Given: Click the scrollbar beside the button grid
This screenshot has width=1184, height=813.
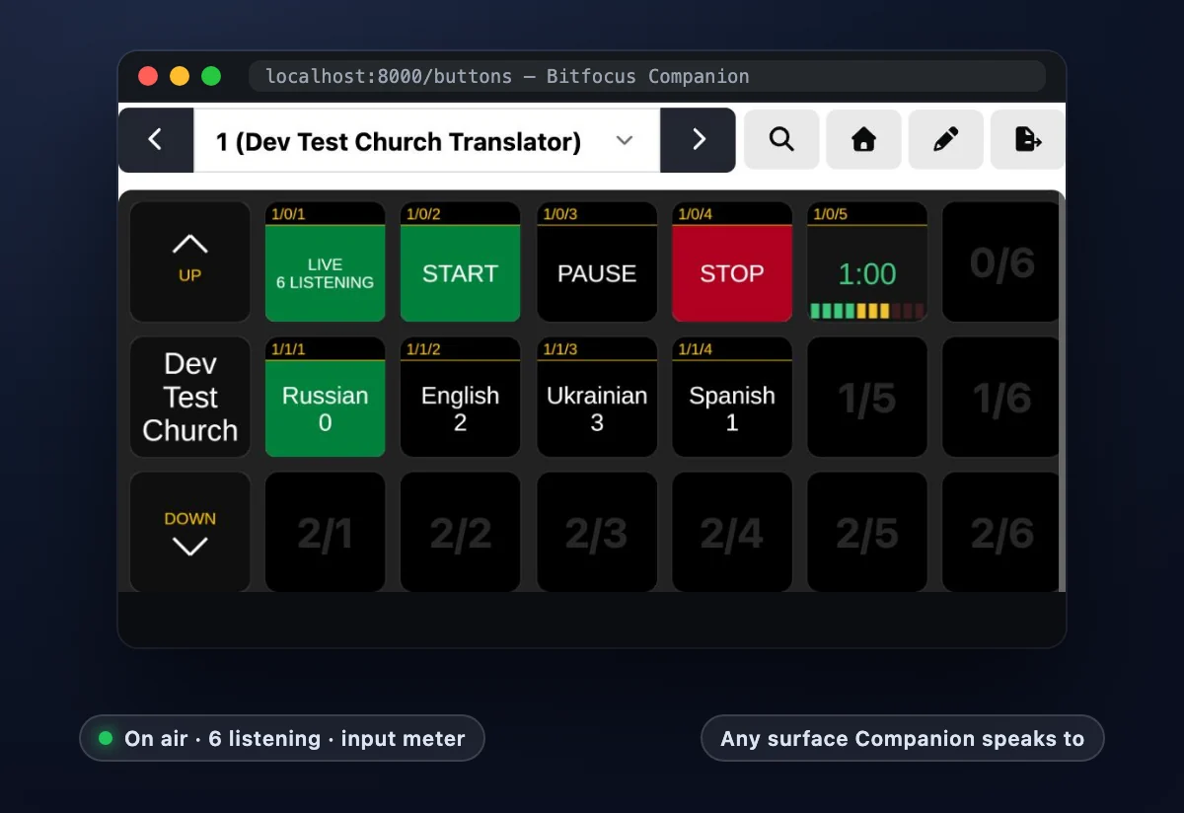Looking at the screenshot, I should coord(1062,391).
